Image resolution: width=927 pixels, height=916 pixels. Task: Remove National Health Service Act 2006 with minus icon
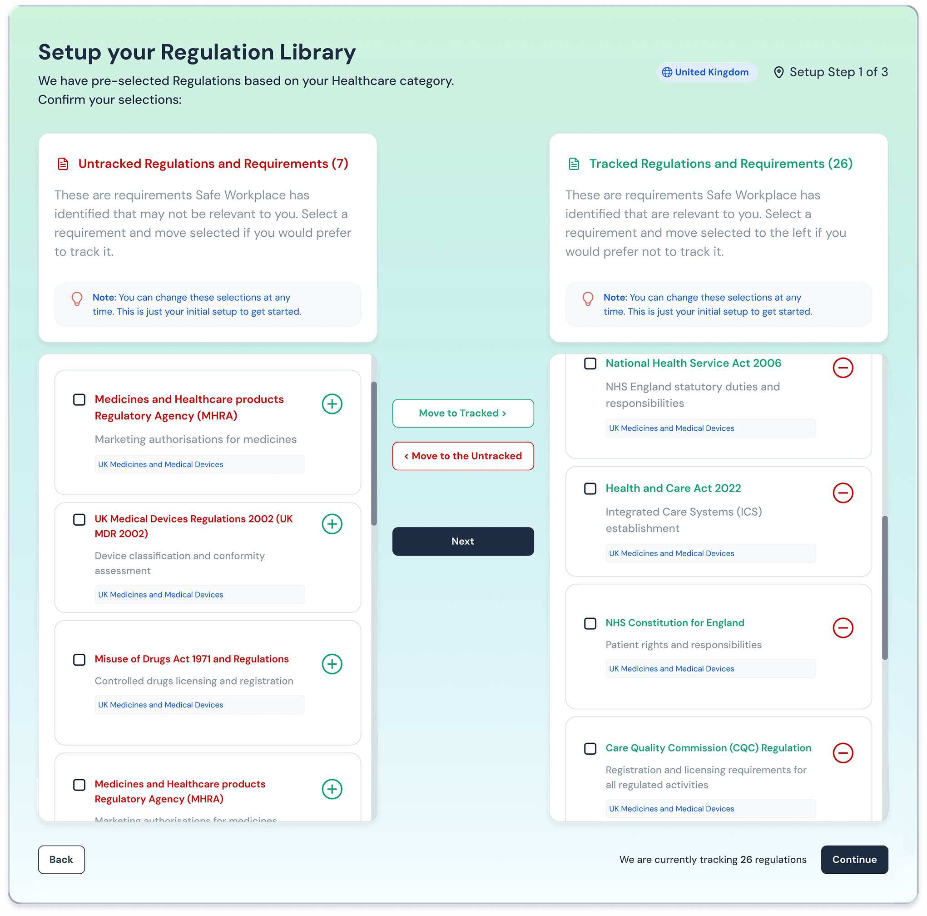click(x=843, y=368)
